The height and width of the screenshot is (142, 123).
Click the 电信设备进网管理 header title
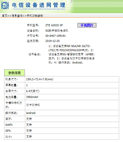pyautogui.click(x=39, y=5)
